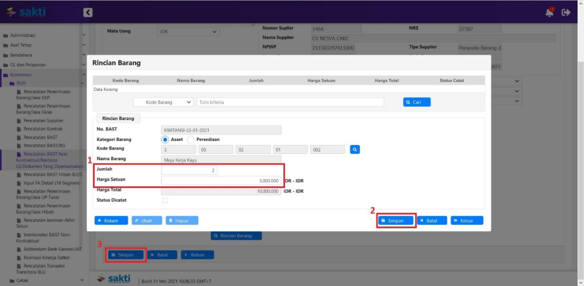Click the Rekam button
This screenshot has height=286, width=584.
click(x=111, y=221)
